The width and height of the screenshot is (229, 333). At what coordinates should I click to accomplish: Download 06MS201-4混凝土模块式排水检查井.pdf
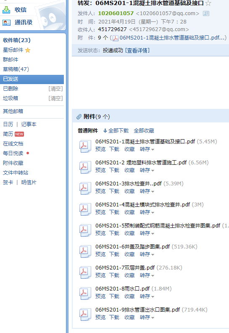click(114, 212)
